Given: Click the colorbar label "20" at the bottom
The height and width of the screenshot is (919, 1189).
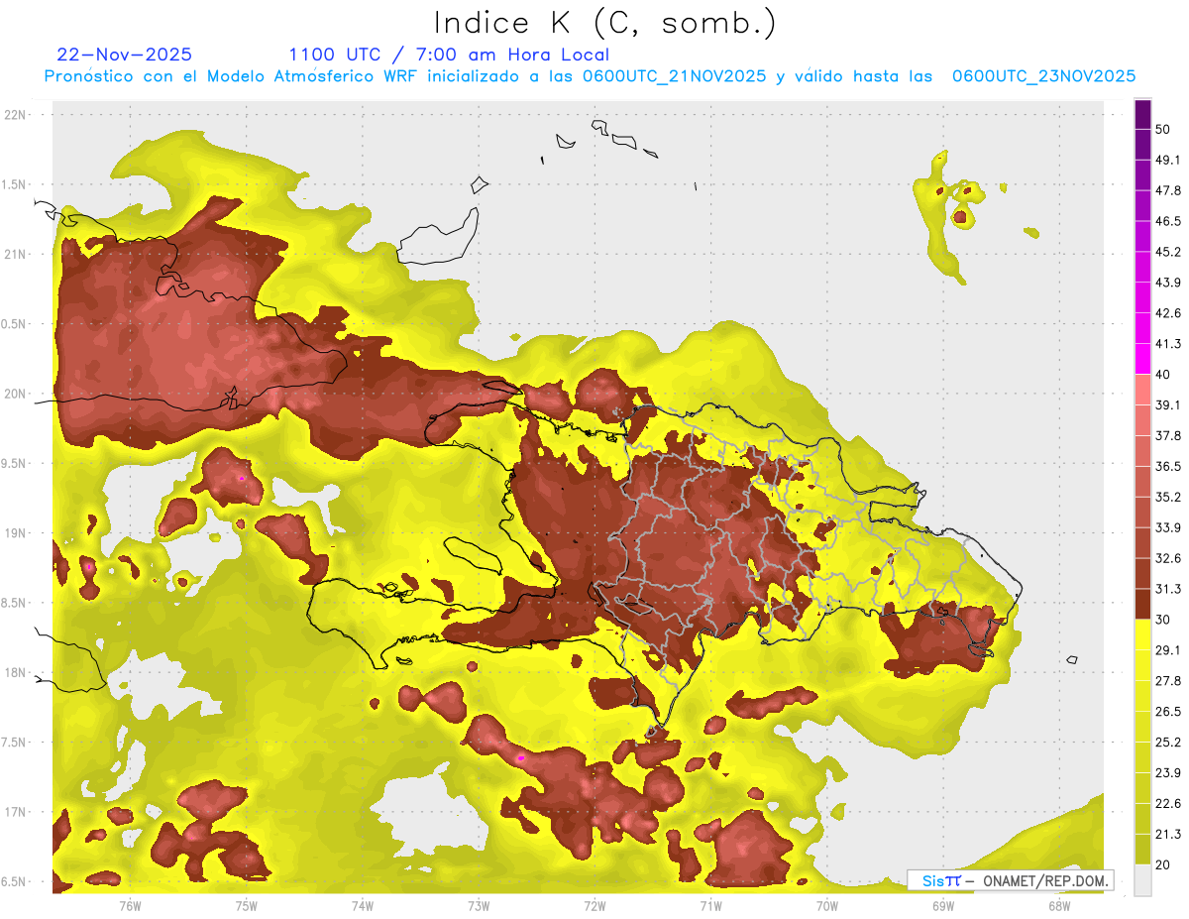Looking at the screenshot, I should [x=1163, y=864].
